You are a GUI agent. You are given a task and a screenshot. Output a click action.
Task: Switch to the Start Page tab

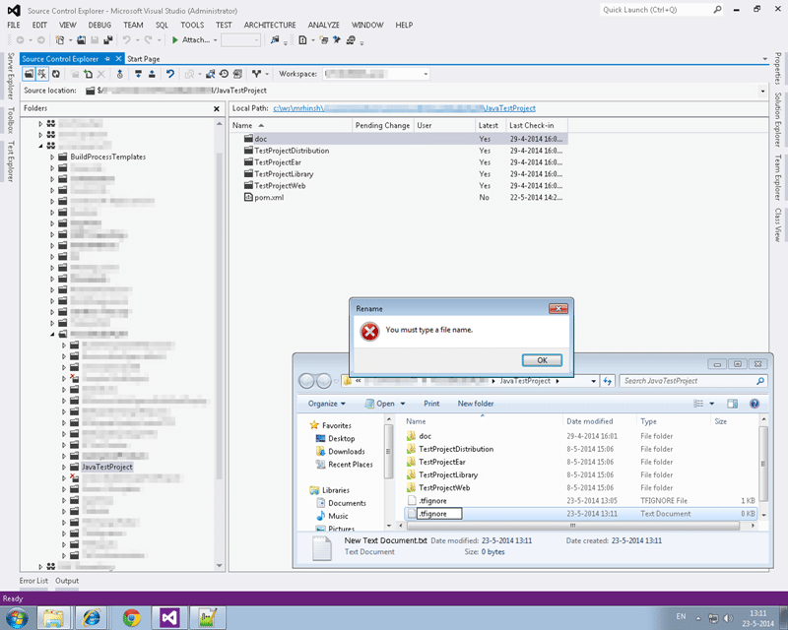point(143,59)
